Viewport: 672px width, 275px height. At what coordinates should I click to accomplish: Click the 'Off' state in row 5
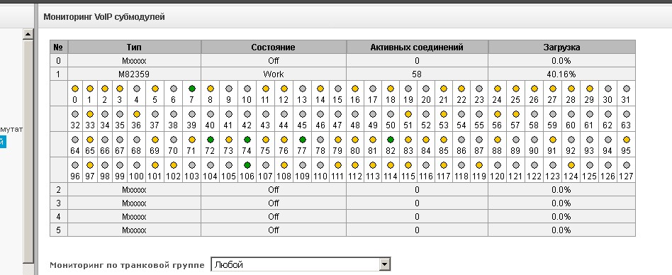click(274, 230)
